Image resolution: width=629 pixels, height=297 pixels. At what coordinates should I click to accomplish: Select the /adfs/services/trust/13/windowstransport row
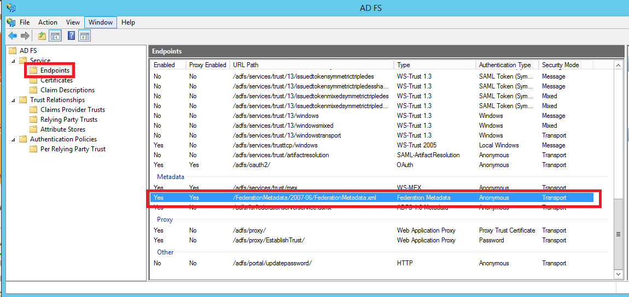[x=372, y=135]
